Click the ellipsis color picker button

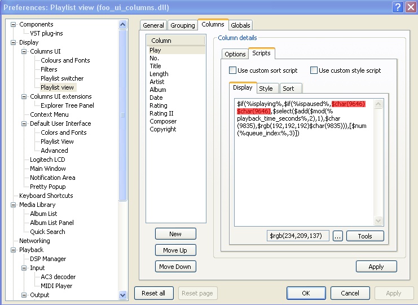point(338,236)
